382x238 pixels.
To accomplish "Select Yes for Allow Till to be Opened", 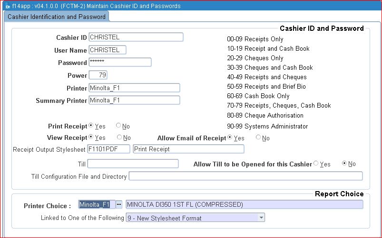I will coord(316,164).
